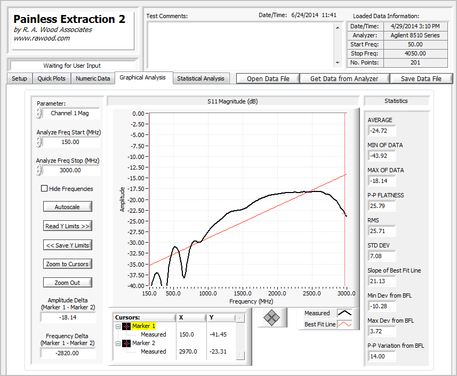Click the Waiting for User Input status
The width and height of the screenshot is (457, 376).
point(72,66)
